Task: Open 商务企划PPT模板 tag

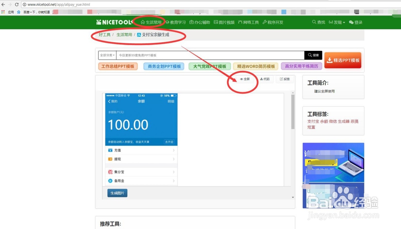Action: pyautogui.click(x=164, y=66)
